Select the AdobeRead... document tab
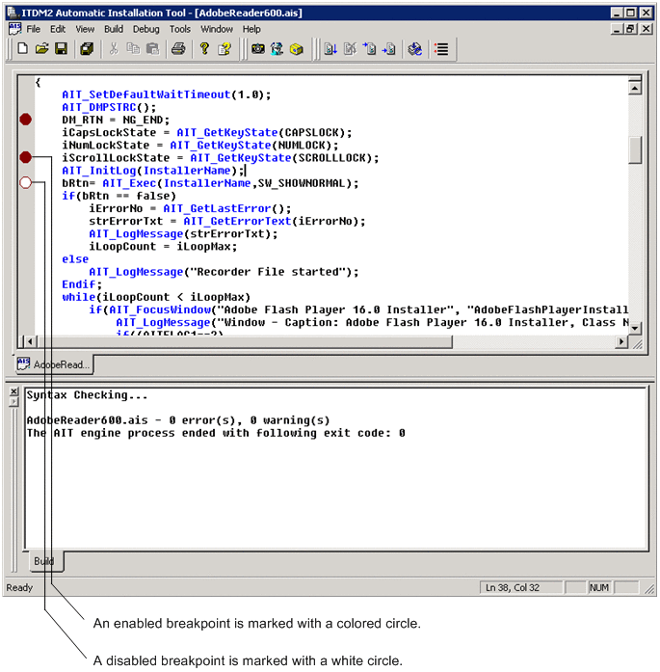 (54, 364)
